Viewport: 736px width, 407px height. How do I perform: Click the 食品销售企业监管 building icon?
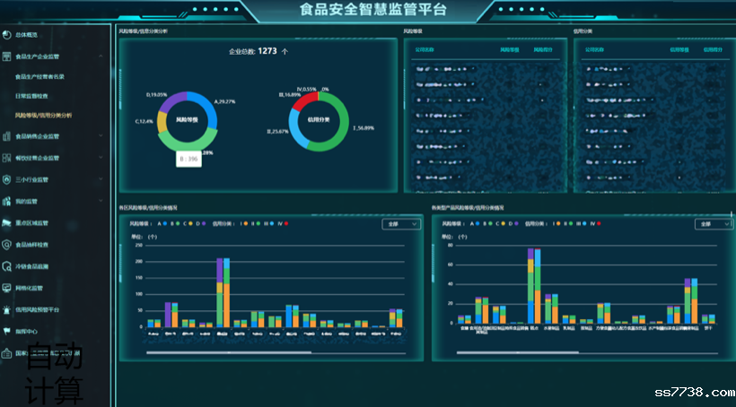pos(7,136)
